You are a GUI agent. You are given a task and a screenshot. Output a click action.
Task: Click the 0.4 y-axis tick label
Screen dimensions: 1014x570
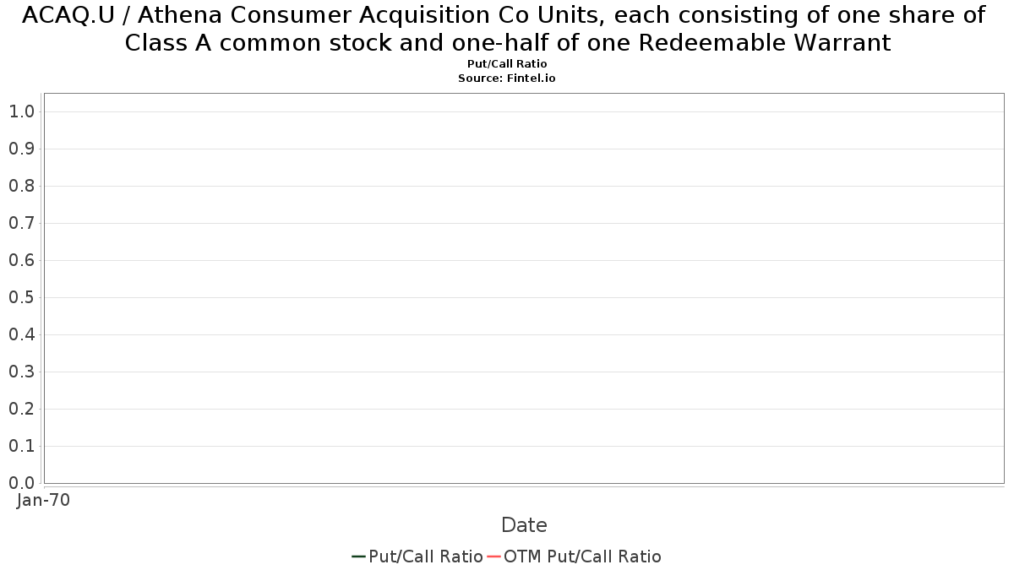21,334
